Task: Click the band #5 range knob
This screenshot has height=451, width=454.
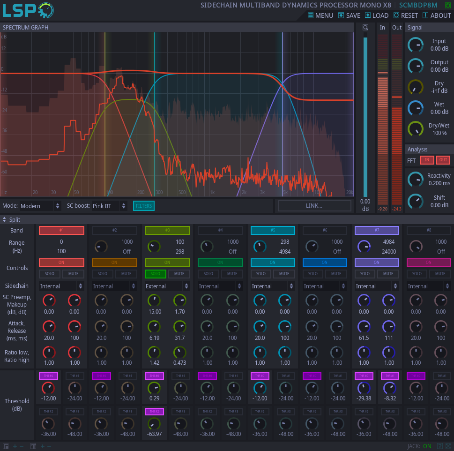Action: pos(260,246)
